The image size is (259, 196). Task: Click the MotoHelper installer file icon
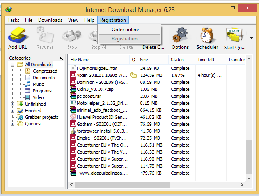[73, 103]
